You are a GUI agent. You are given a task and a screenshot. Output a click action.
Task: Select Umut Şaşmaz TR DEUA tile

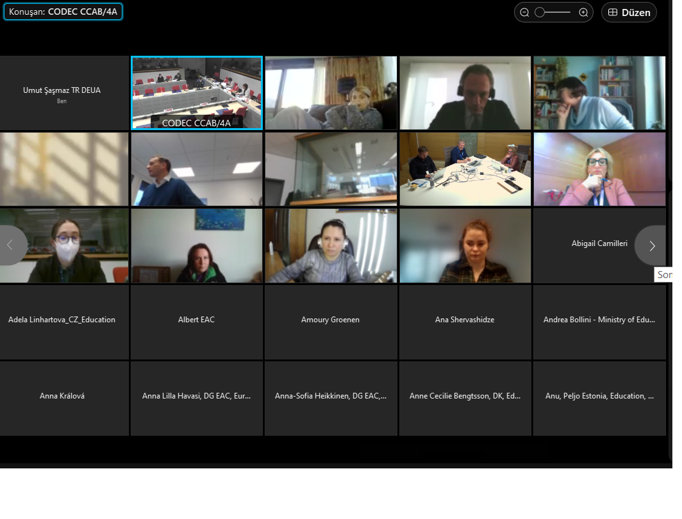(x=62, y=93)
